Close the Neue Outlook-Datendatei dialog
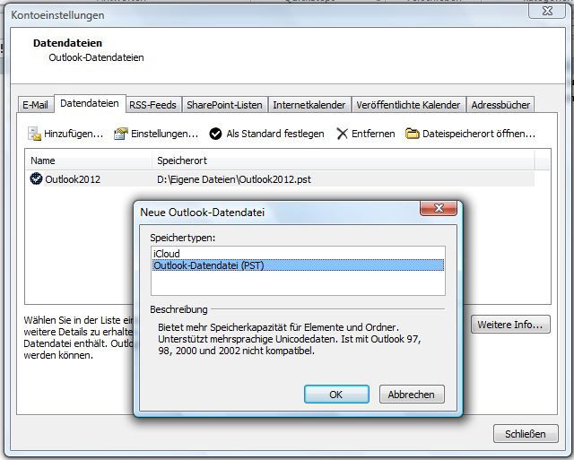The height and width of the screenshot is (460, 574). (x=439, y=208)
